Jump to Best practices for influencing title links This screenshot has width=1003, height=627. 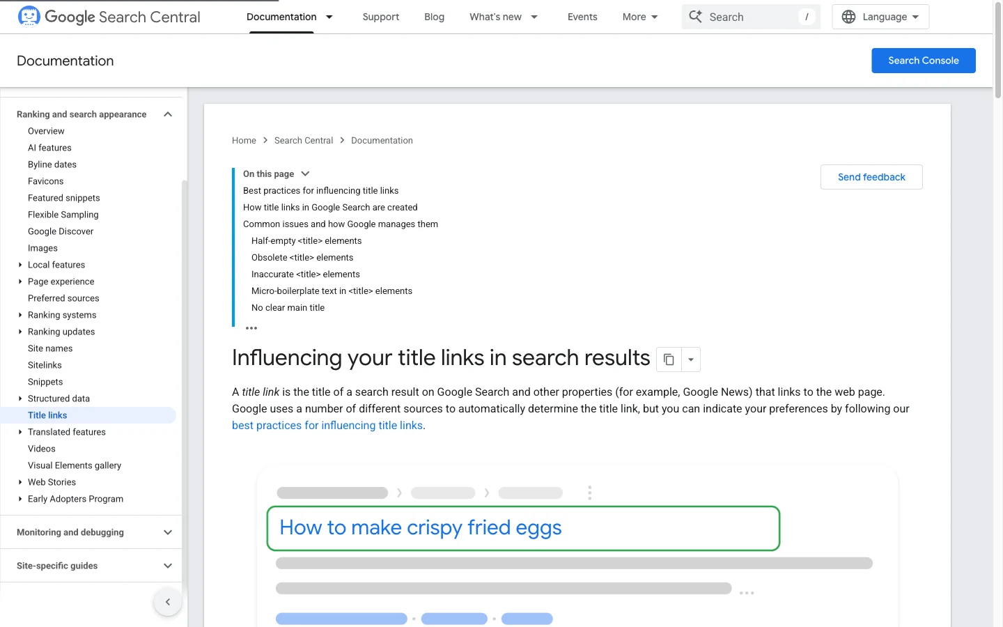(321, 191)
